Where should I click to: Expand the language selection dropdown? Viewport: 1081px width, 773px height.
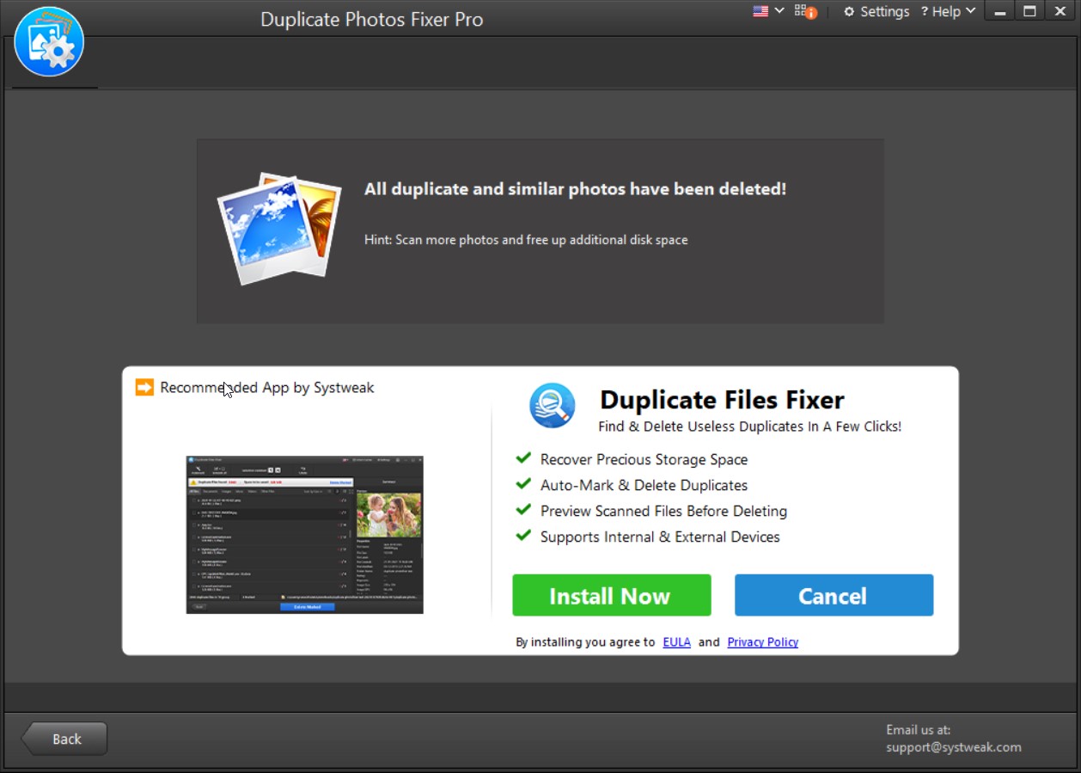(x=779, y=10)
